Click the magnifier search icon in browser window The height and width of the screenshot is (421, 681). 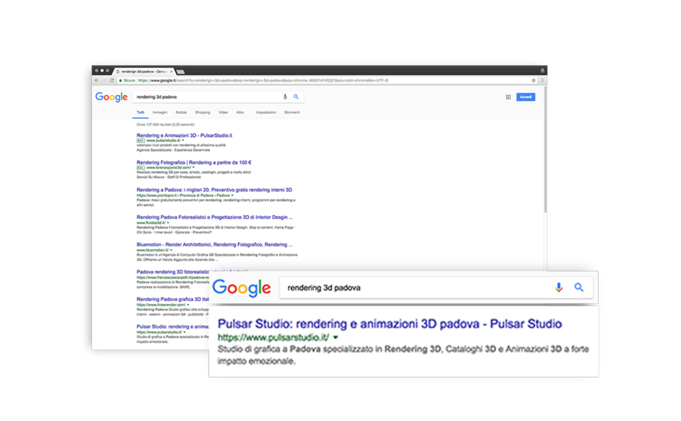coord(296,97)
